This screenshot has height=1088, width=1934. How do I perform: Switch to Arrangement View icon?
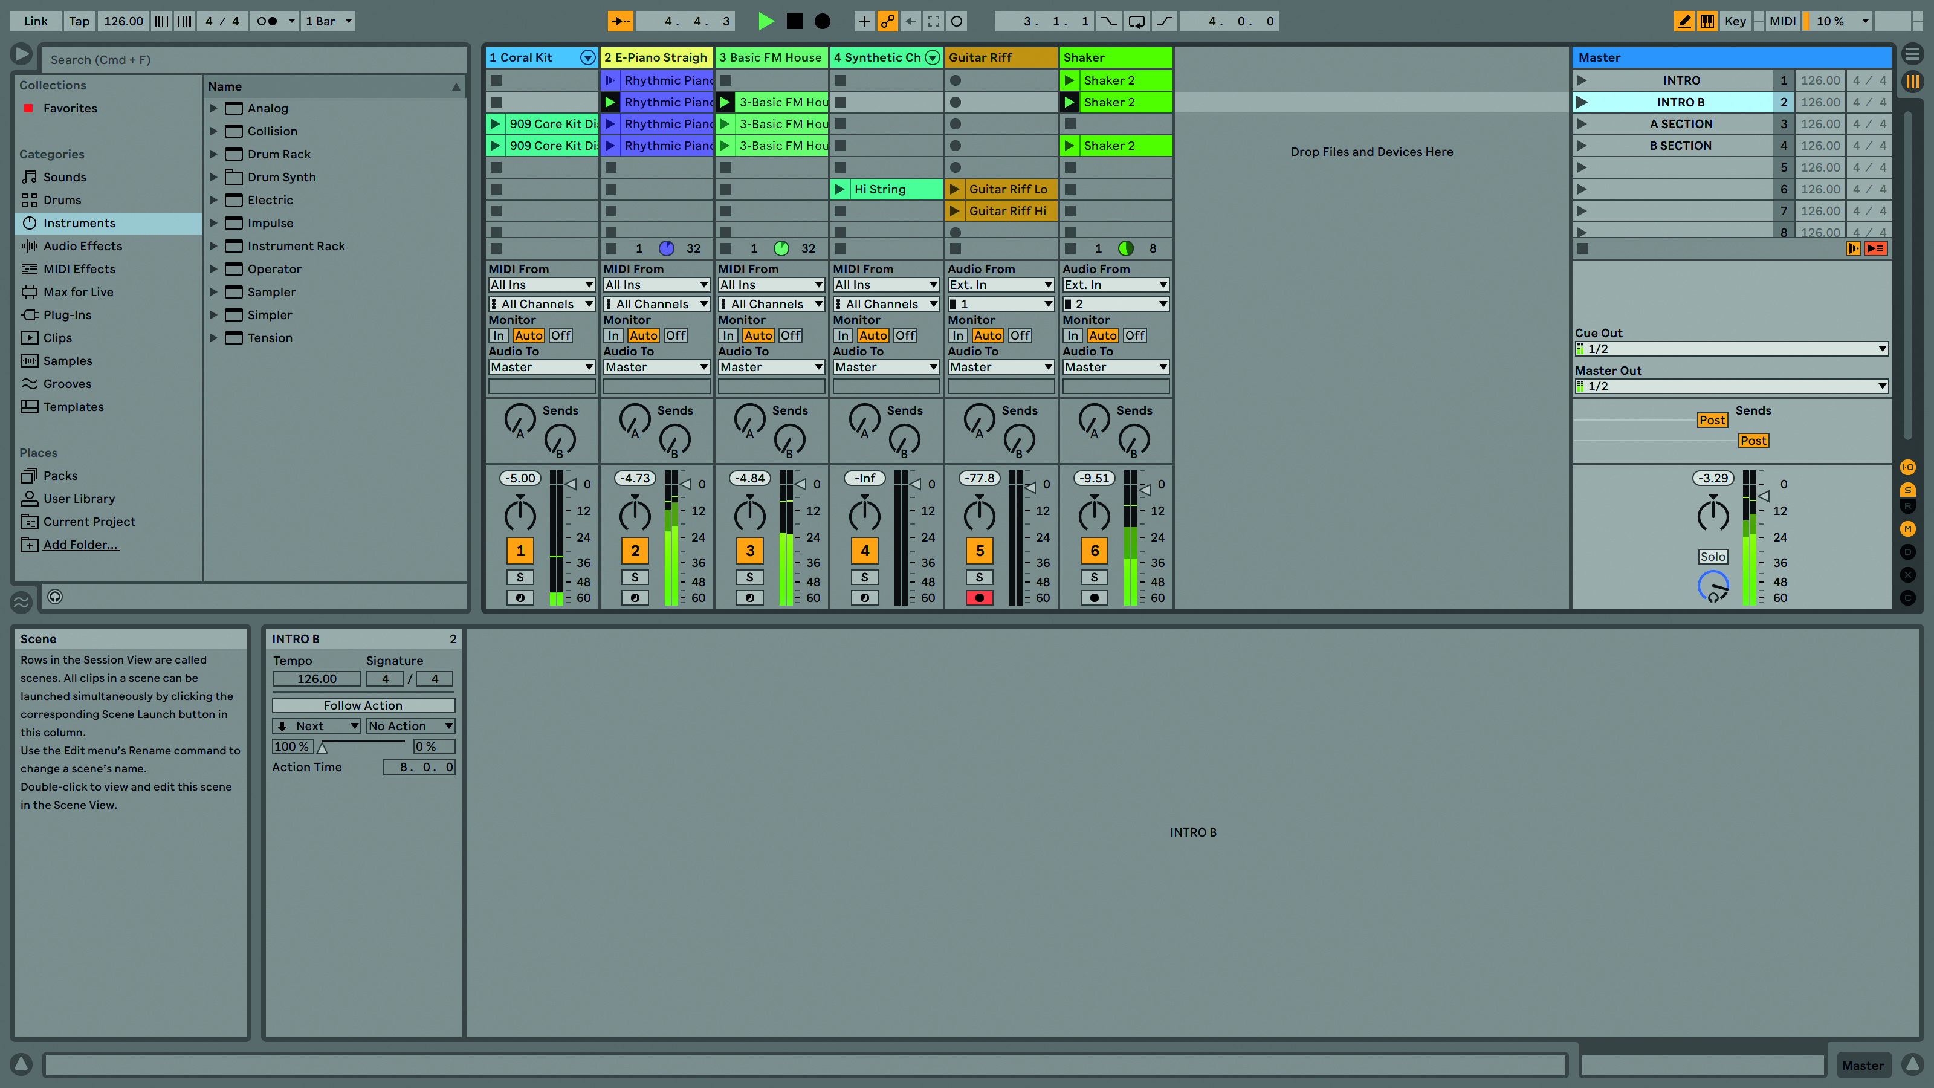(x=1912, y=54)
